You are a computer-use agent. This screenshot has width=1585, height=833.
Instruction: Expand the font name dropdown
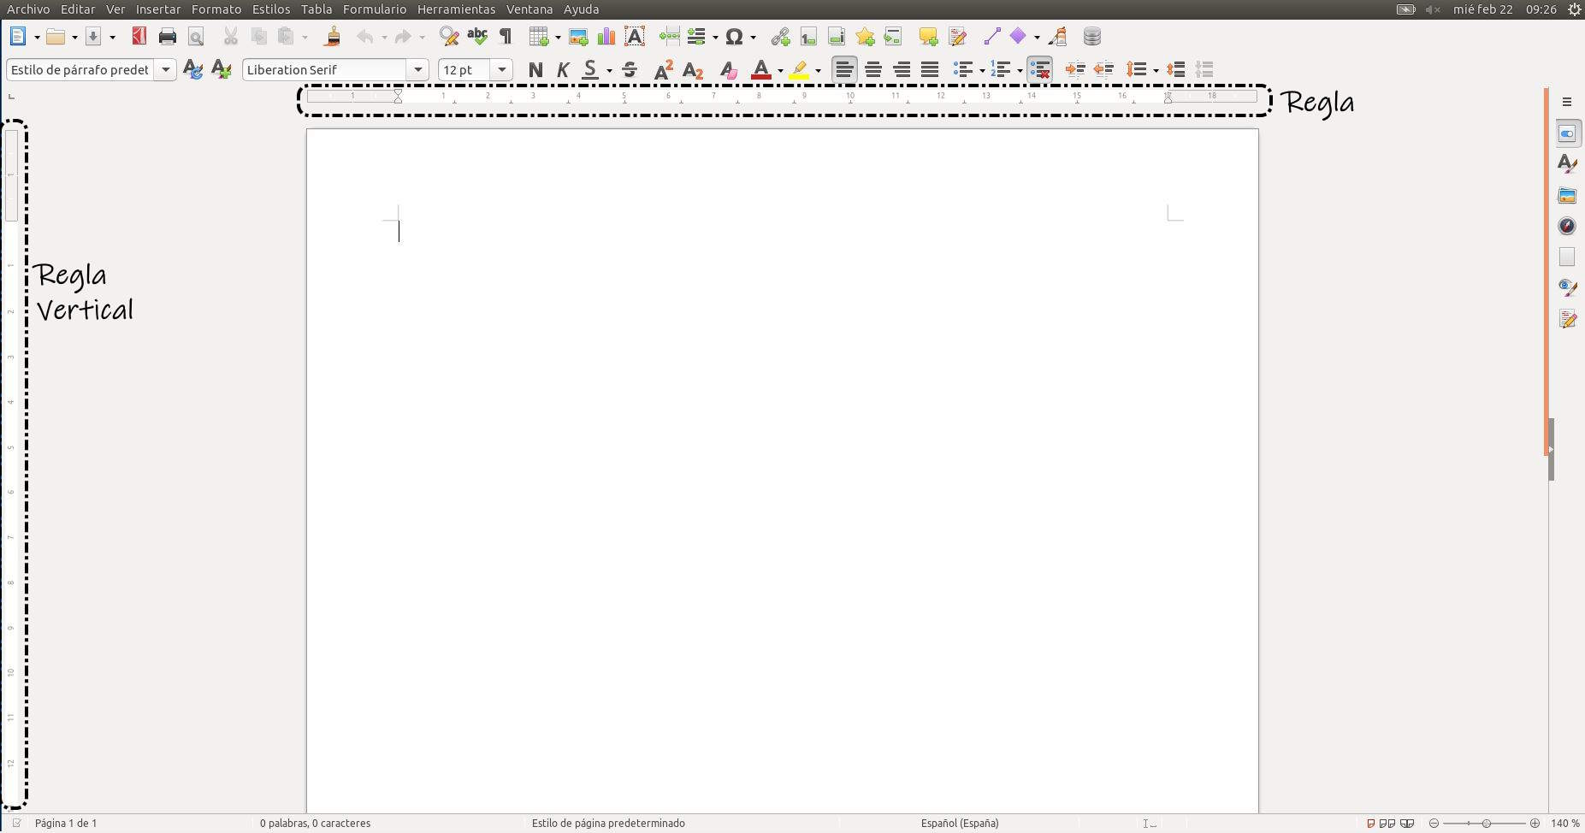click(417, 70)
